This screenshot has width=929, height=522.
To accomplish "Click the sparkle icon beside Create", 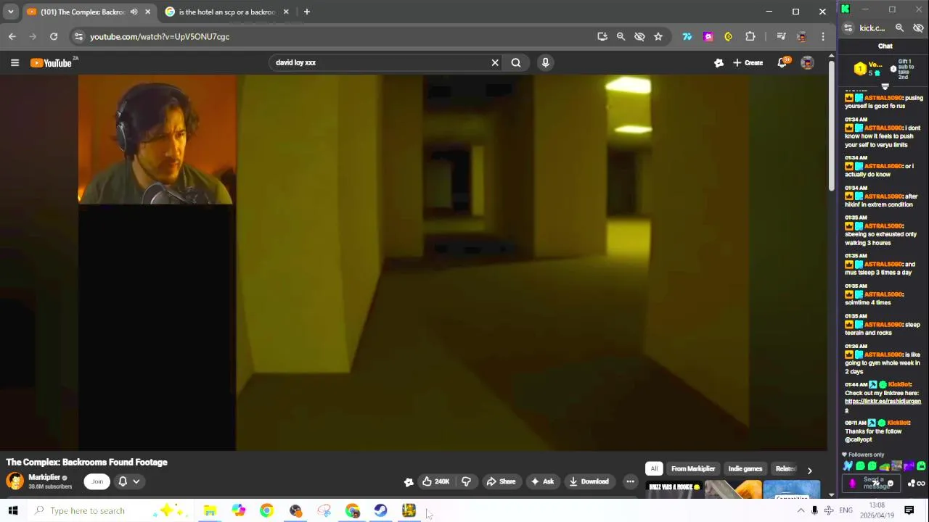I will pyautogui.click(x=719, y=63).
